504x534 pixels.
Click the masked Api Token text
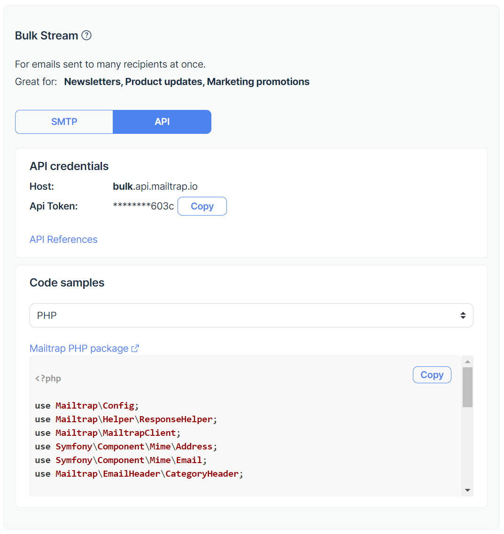point(143,206)
